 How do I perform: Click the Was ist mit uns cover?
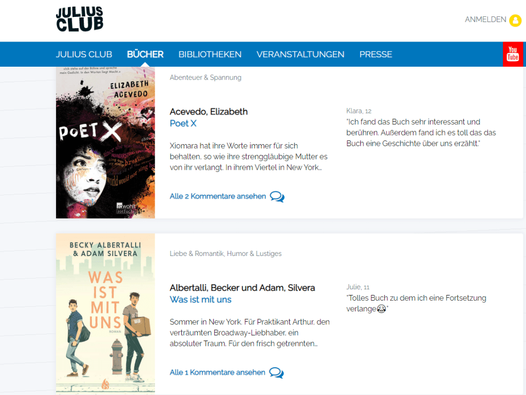pos(105,314)
